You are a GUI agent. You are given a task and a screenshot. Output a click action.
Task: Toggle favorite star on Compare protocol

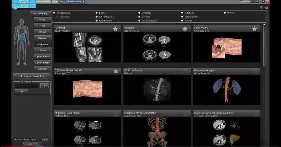[x=185, y=29]
